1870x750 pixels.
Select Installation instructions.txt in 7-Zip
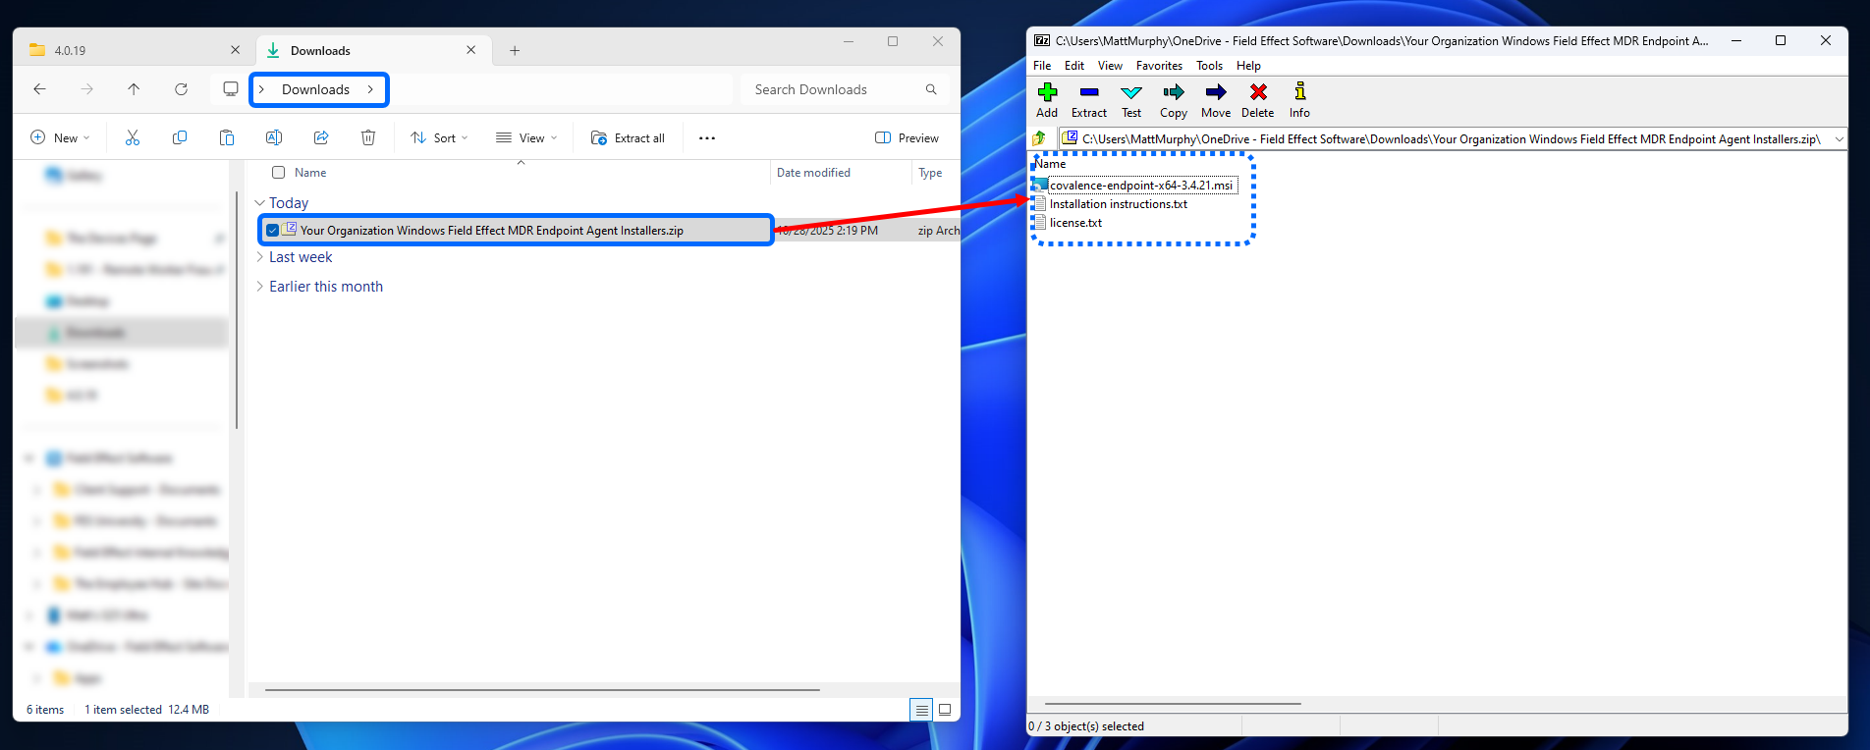point(1118,204)
